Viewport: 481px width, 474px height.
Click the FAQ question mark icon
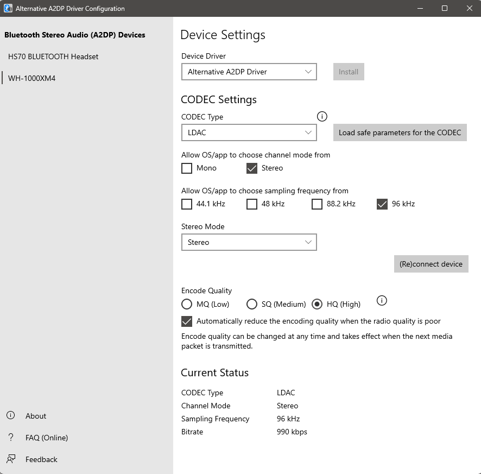10,438
